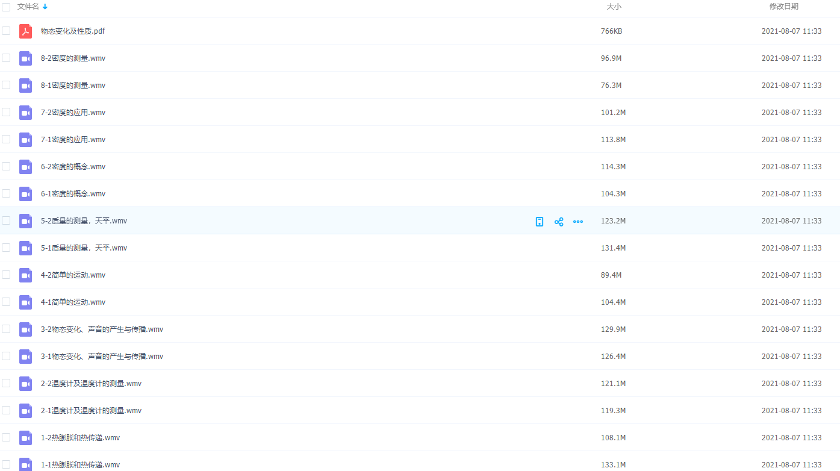
Task: Click the video icon for 1-2热膨胀和热传递.wmv
Action: coord(25,438)
